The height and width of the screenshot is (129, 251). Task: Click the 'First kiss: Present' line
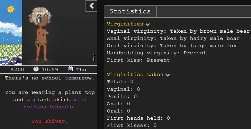[x=138, y=60]
